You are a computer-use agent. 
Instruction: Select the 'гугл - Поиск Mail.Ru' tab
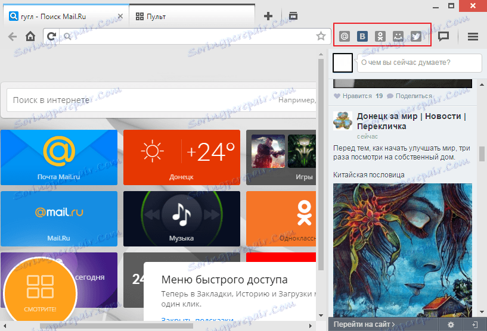point(66,17)
